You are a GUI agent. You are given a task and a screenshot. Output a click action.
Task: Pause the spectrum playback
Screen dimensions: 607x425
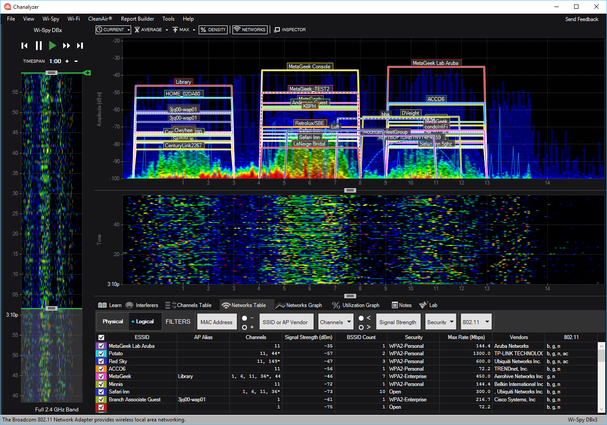tap(39, 46)
